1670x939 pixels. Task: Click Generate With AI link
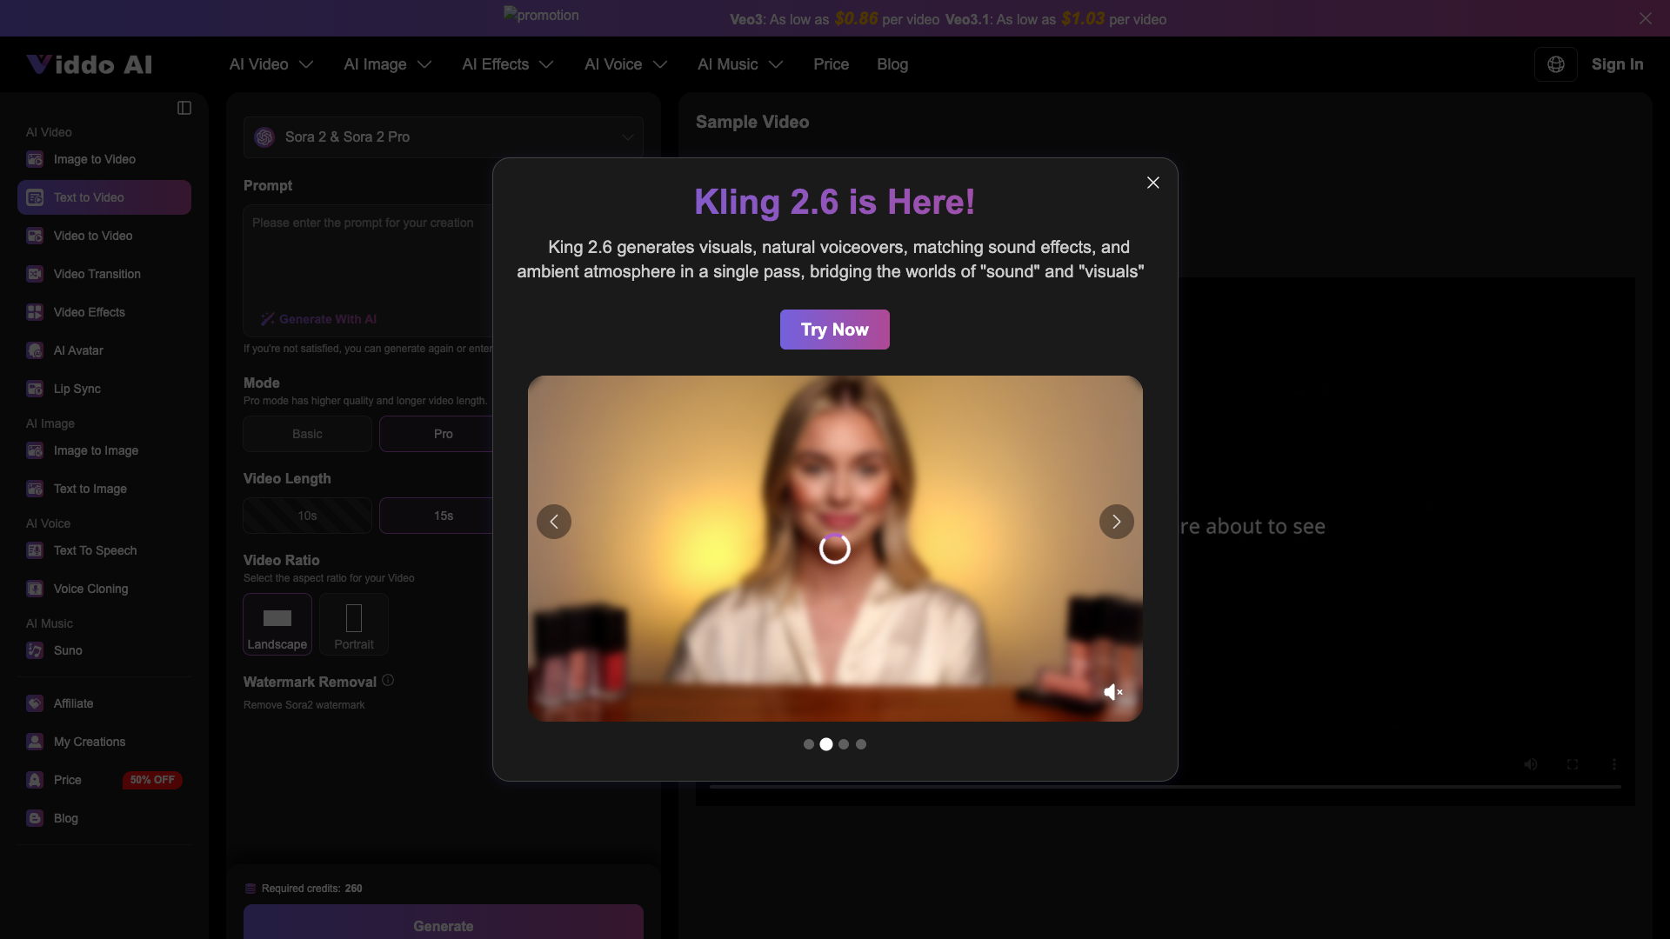[319, 319]
